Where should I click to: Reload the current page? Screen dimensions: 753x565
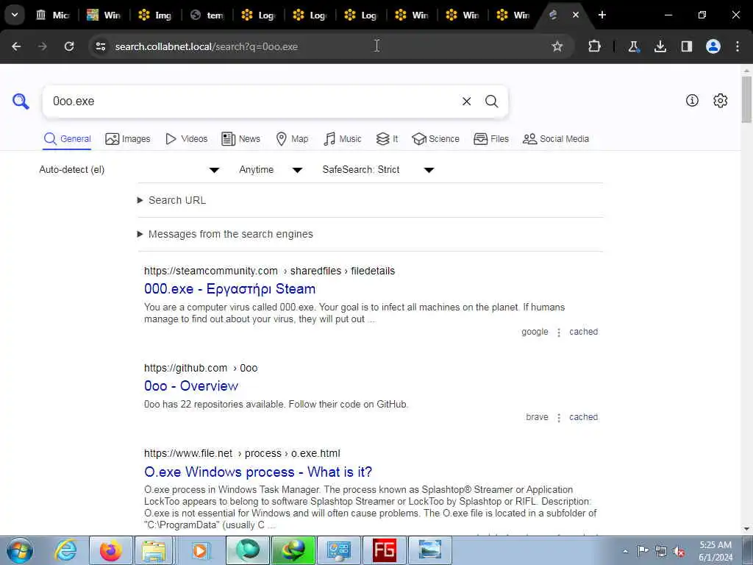(x=69, y=46)
